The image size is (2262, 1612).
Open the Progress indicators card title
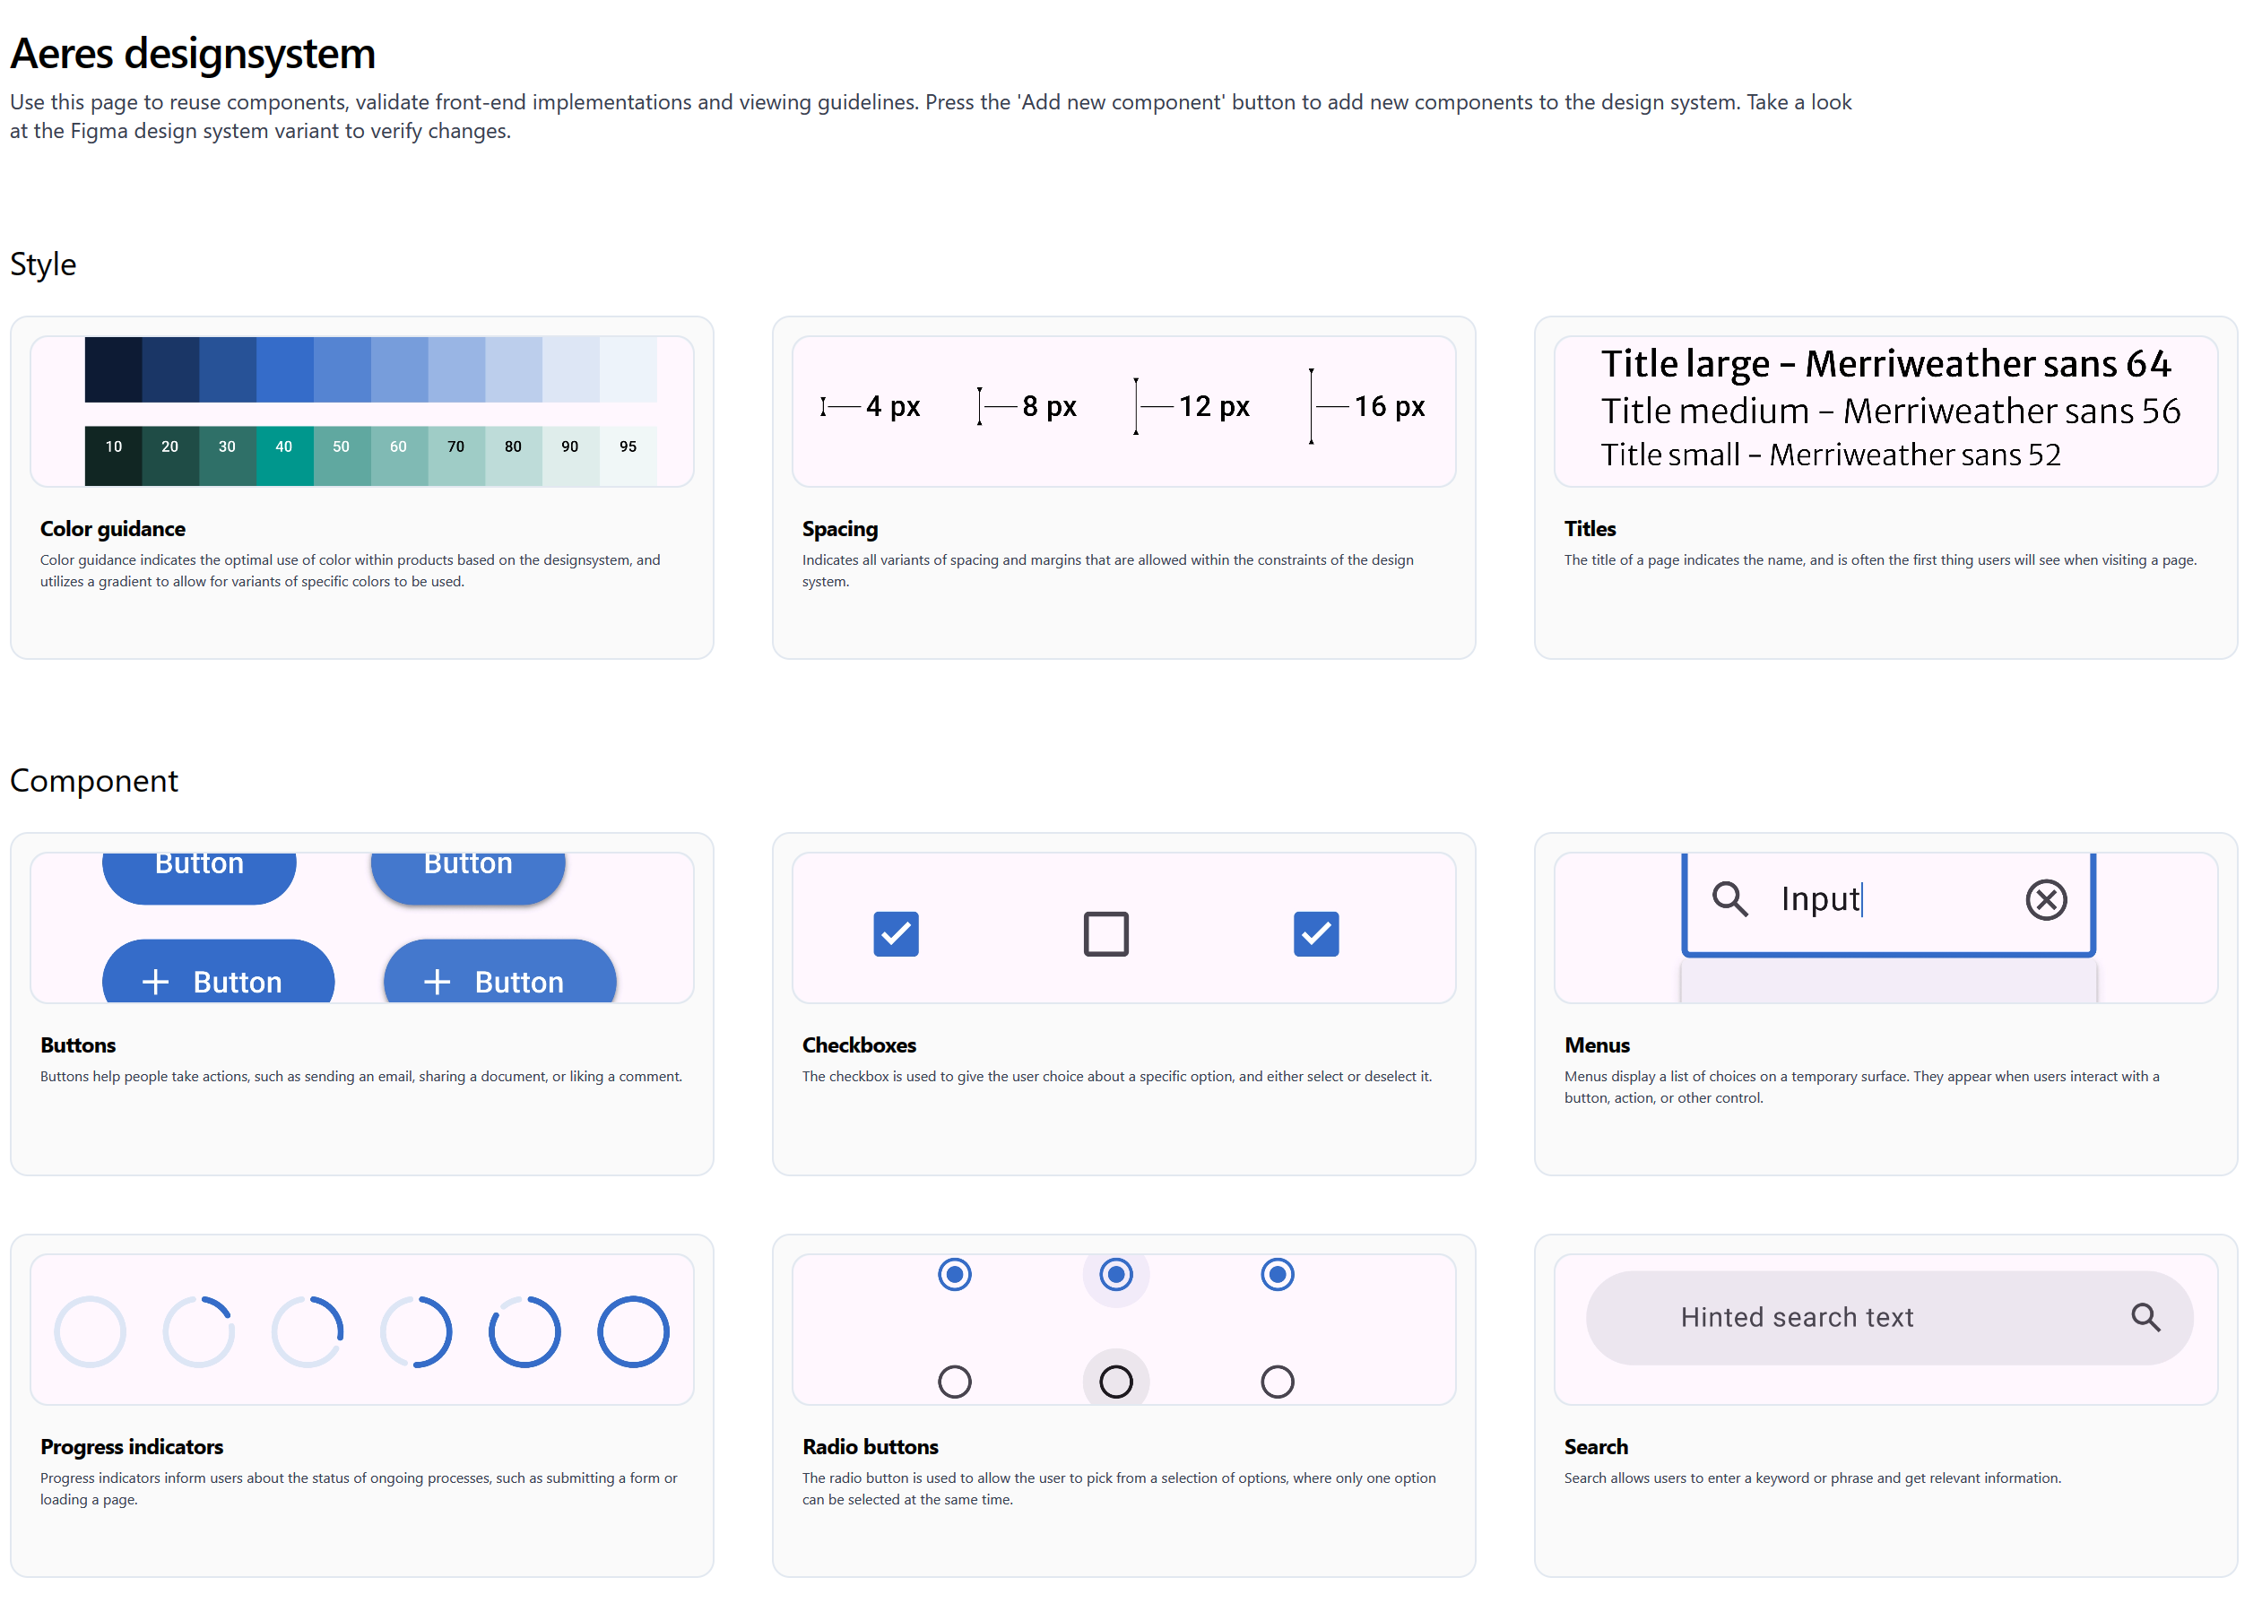tap(131, 1446)
